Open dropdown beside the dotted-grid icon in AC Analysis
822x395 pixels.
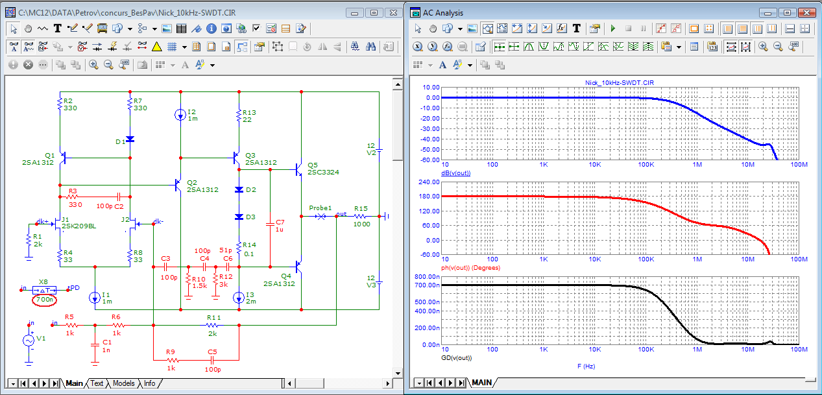point(430,65)
